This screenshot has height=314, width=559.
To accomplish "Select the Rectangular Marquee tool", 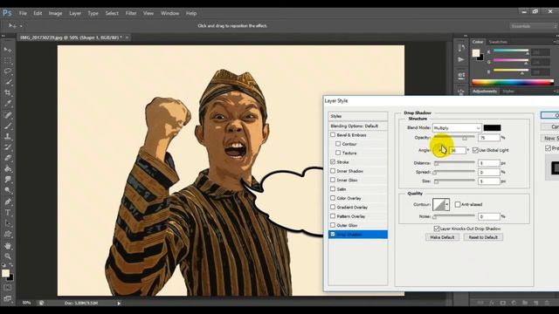I will pos(8,60).
